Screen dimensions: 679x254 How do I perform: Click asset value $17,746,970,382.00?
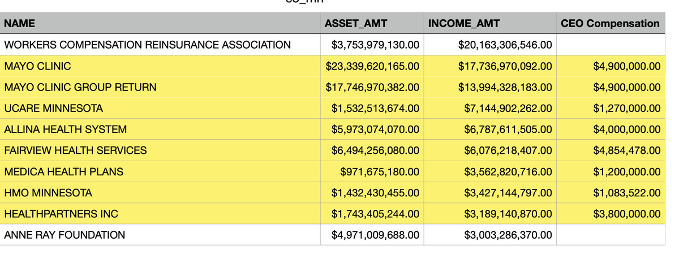372,87
